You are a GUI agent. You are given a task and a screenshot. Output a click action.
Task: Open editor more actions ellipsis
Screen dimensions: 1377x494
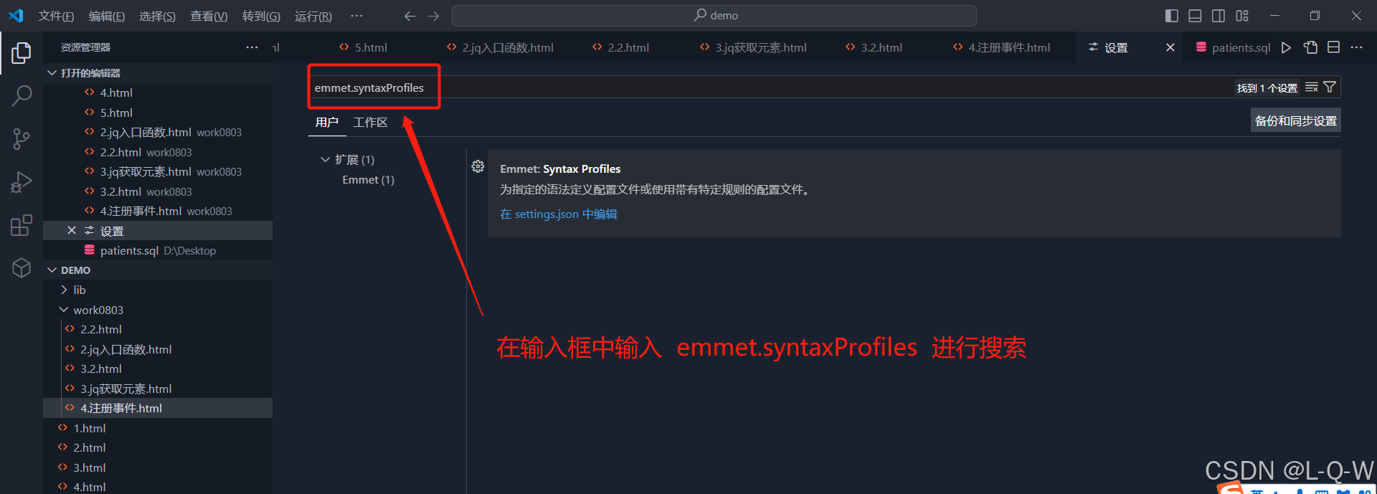[1356, 47]
